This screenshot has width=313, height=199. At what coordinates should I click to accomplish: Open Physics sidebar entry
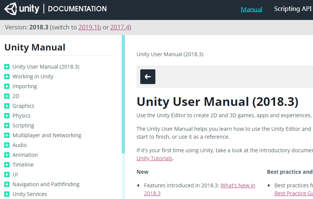(22, 116)
